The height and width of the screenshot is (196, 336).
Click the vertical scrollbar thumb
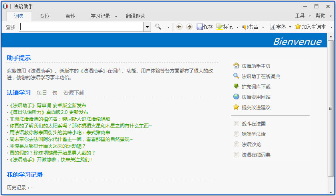pos(330,108)
